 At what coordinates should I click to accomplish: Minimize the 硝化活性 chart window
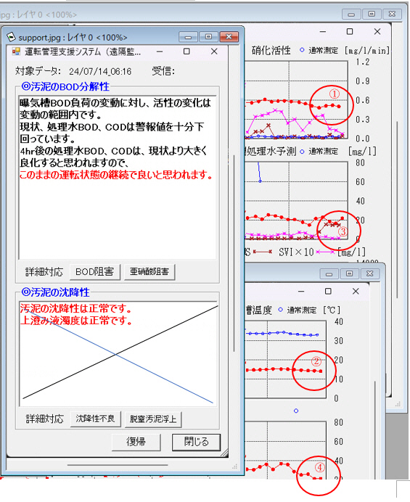click(323, 31)
